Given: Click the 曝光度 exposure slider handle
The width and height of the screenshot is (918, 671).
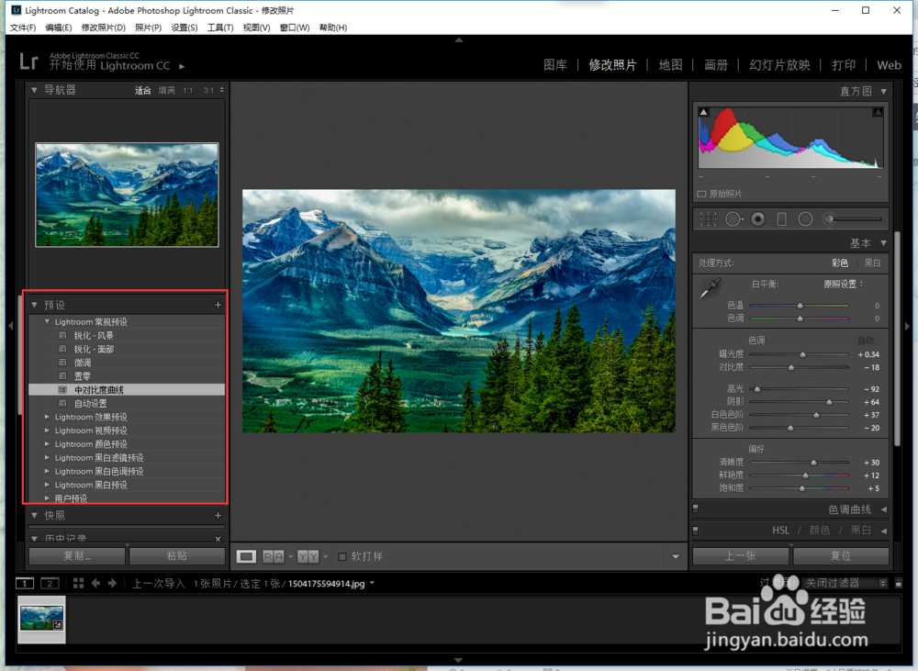Looking at the screenshot, I should (802, 354).
